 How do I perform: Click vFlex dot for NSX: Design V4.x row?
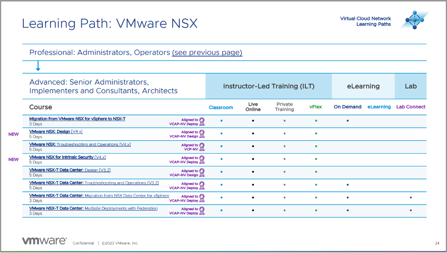tap(316, 134)
